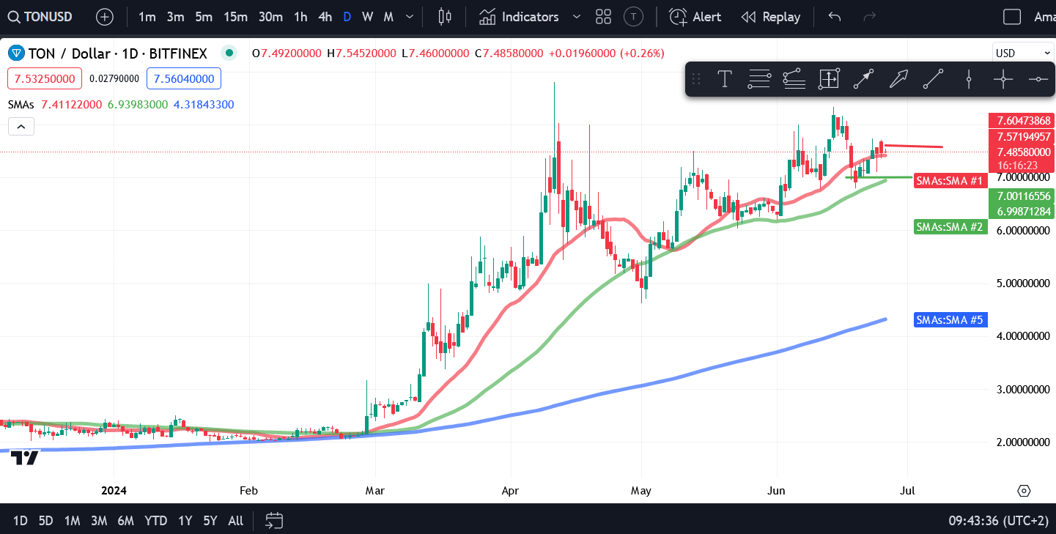Viewport: 1056px width, 534px height.
Task: Open the USD currency dropdown
Action: [x=1024, y=53]
